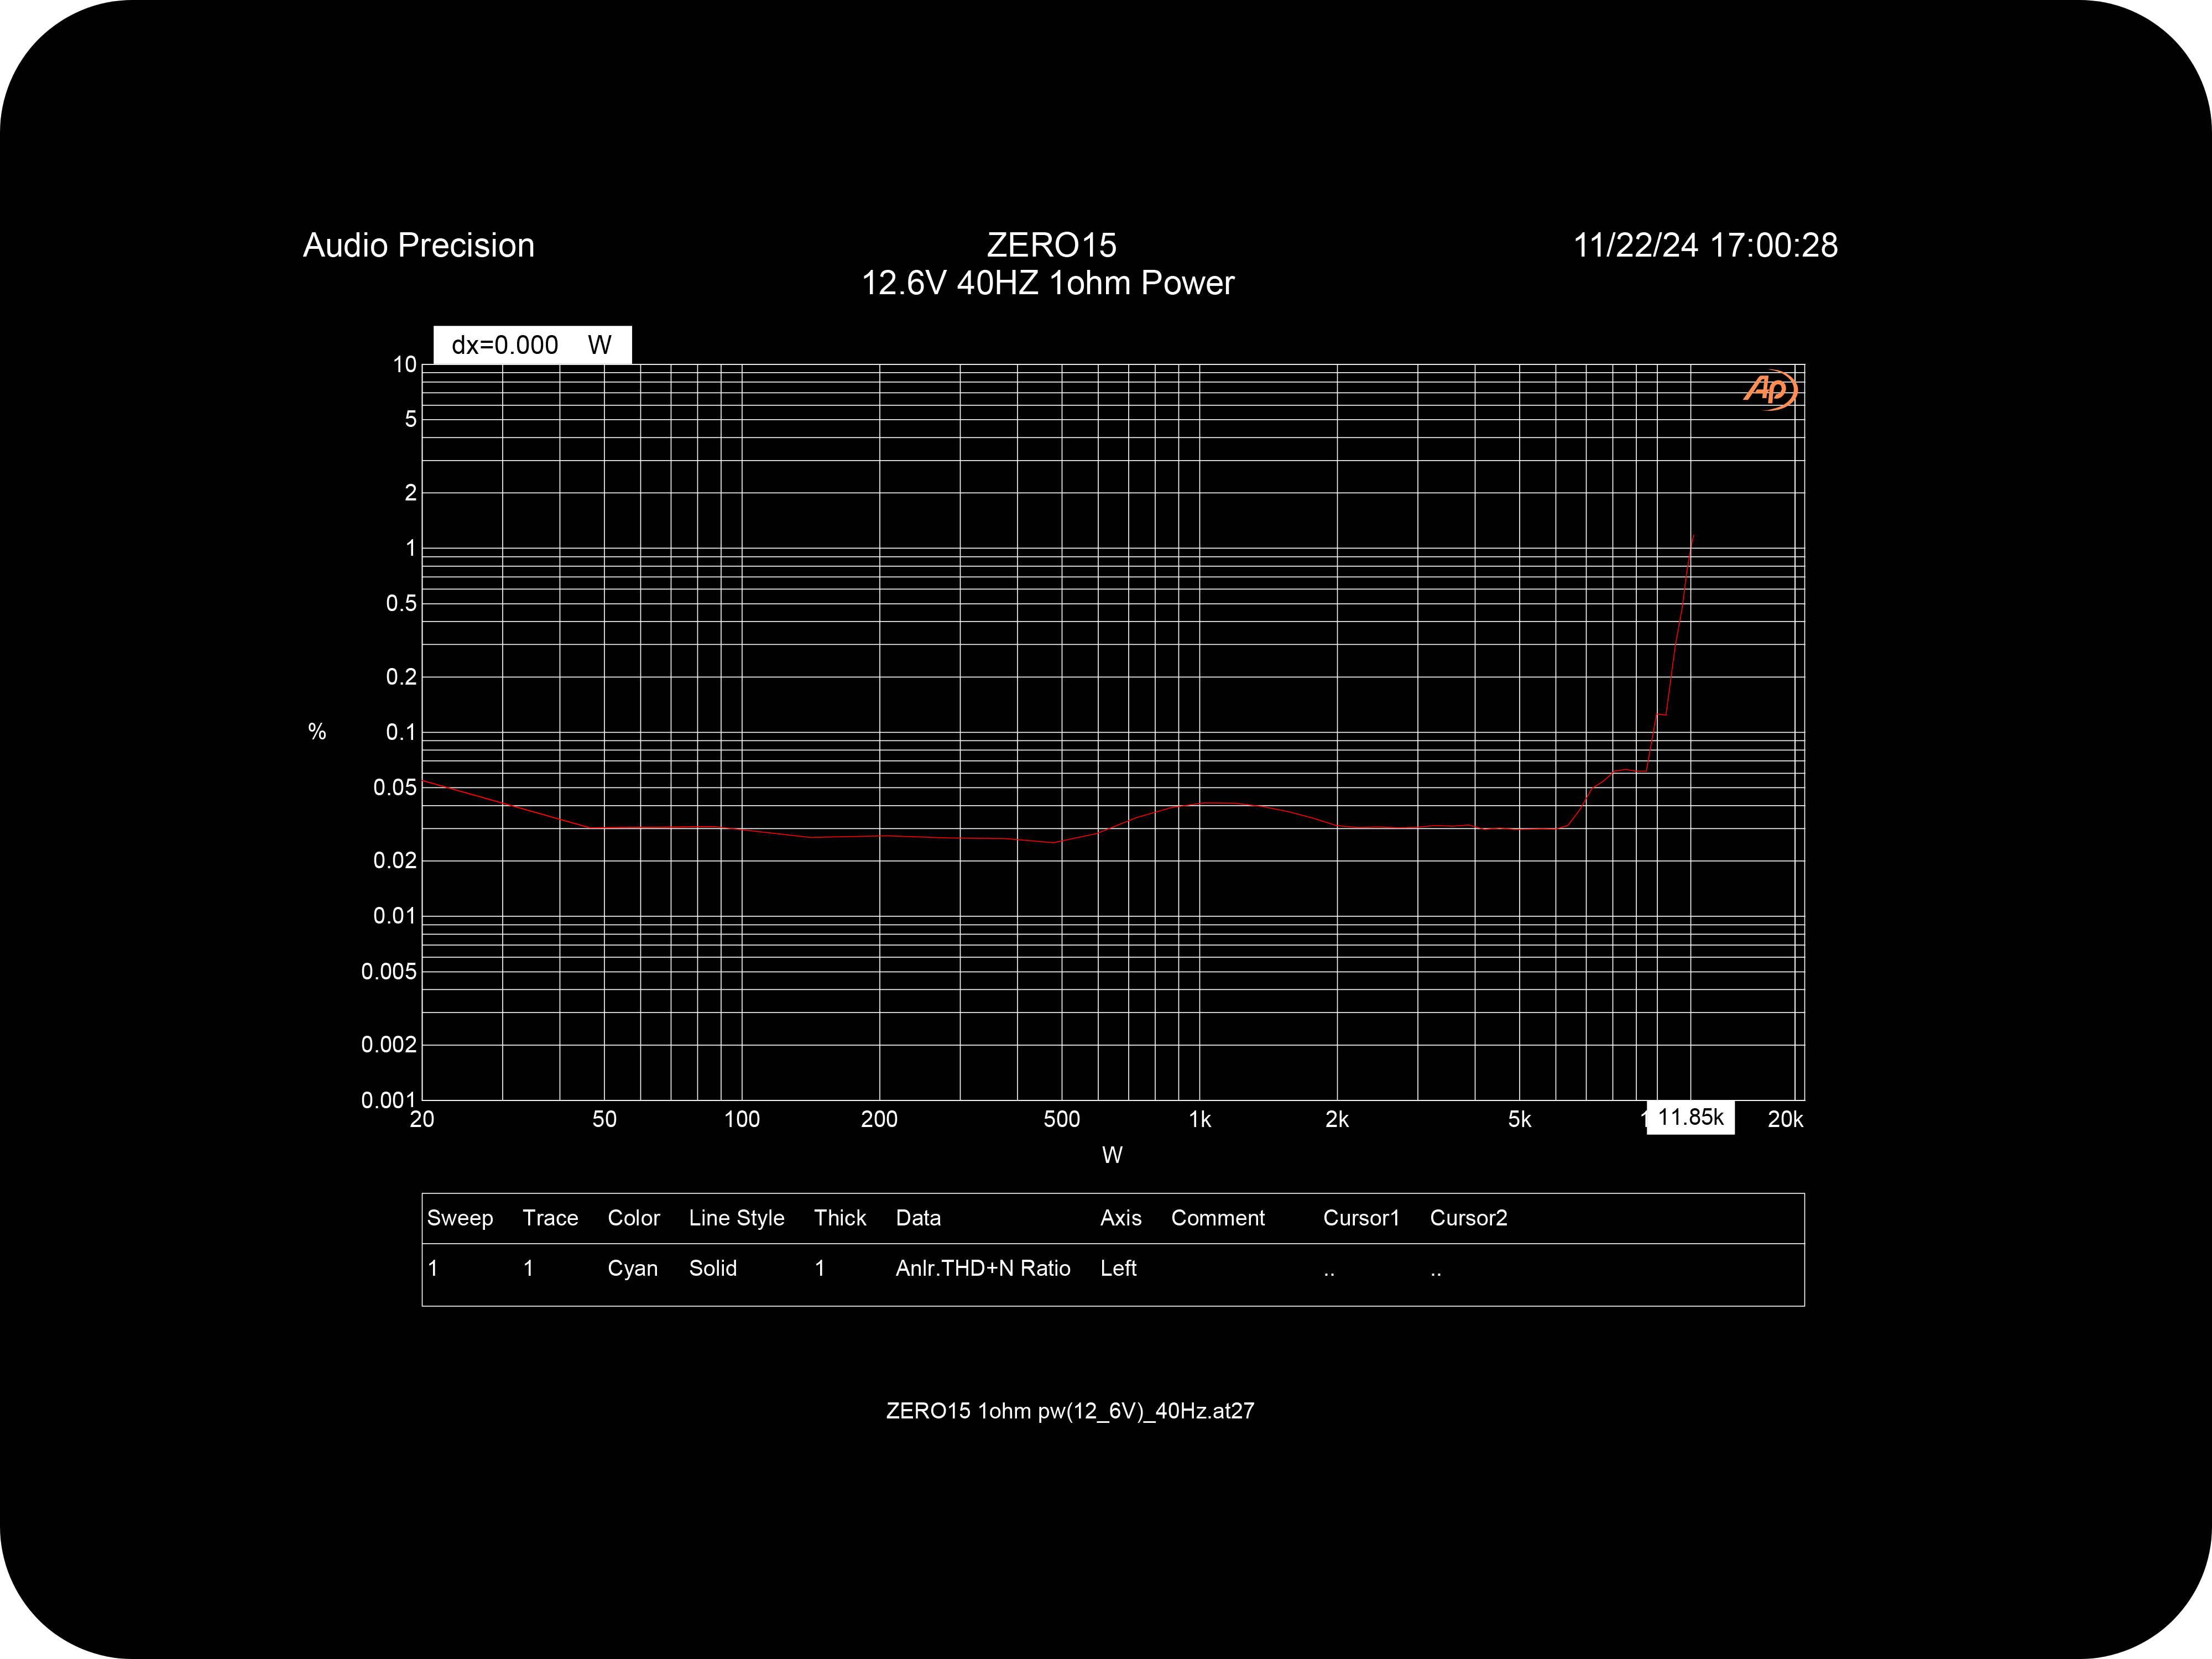This screenshot has height=1659, width=2212.
Task: Click the 'Cursor1' column header
Action: [1361, 1218]
